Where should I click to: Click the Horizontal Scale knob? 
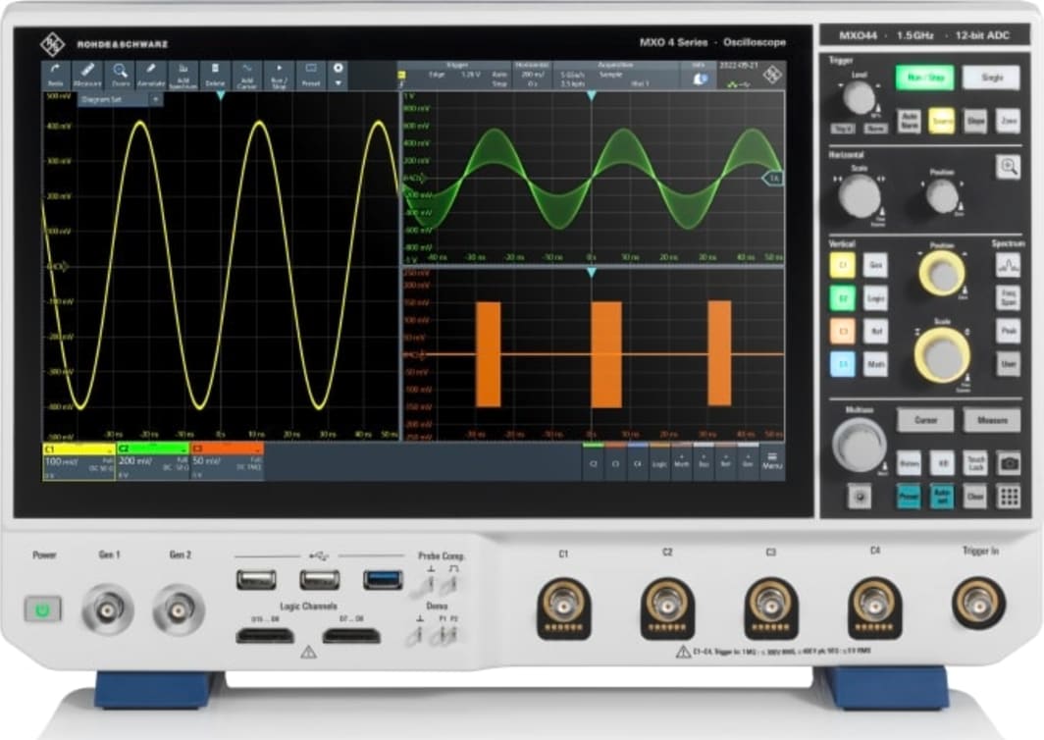point(859,196)
